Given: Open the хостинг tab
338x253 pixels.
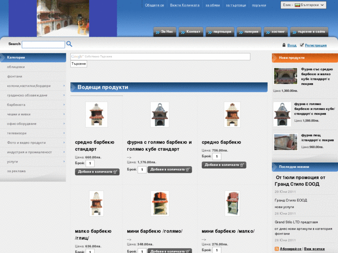Looking at the screenshot, I should [276, 32].
